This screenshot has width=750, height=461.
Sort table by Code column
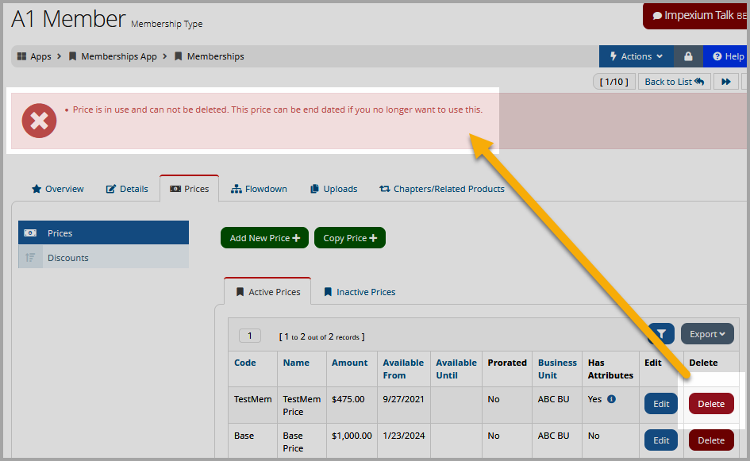click(x=245, y=363)
